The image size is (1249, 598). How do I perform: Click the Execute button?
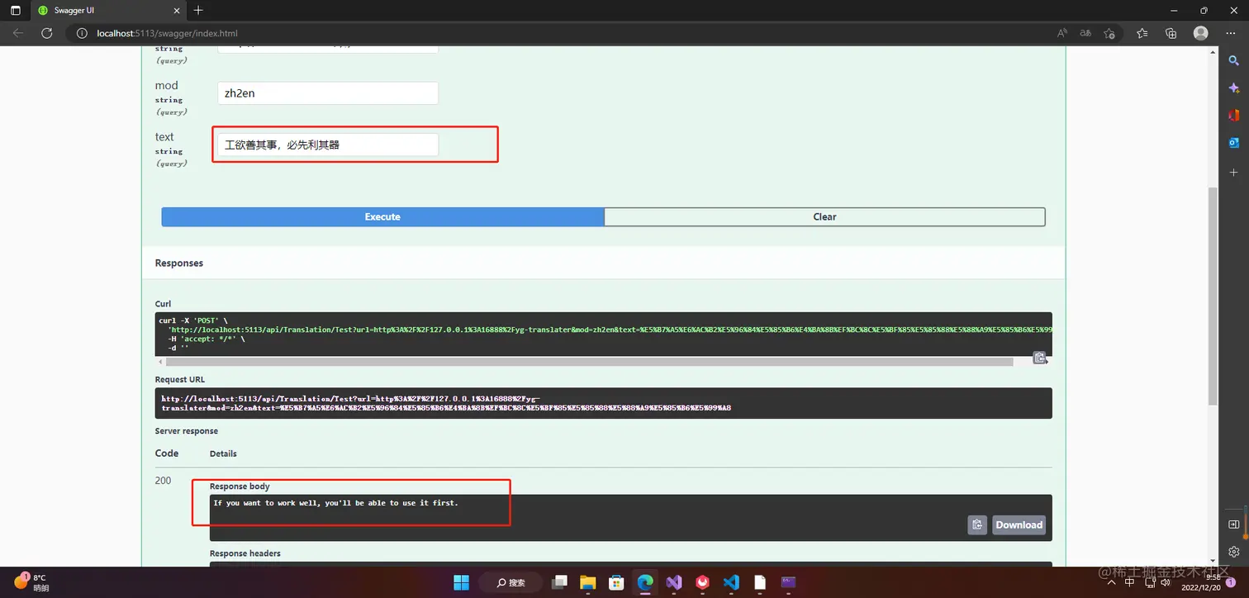coord(382,216)
